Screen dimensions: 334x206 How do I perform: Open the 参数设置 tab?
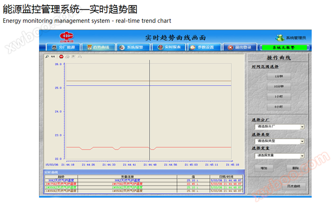205,47
